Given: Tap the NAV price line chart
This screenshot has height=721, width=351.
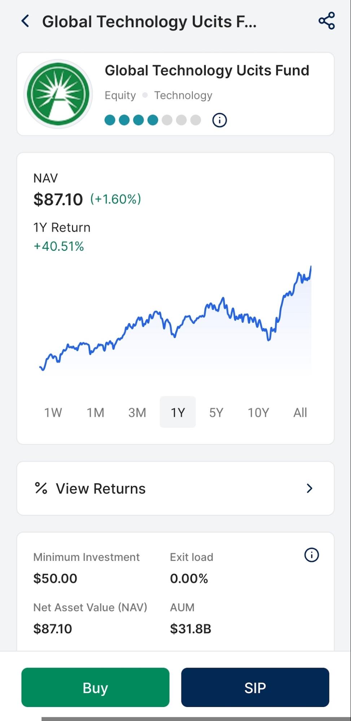Looking at the screenshot, I should click(x=175, y=318).
